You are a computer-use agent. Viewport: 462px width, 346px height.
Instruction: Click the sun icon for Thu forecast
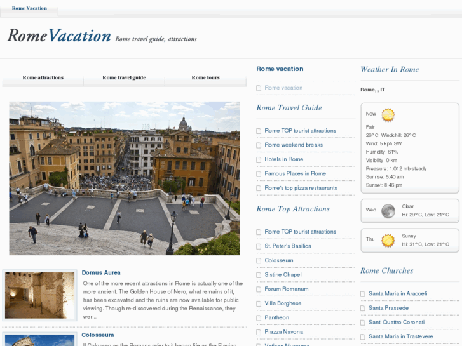tap(388, 240)
